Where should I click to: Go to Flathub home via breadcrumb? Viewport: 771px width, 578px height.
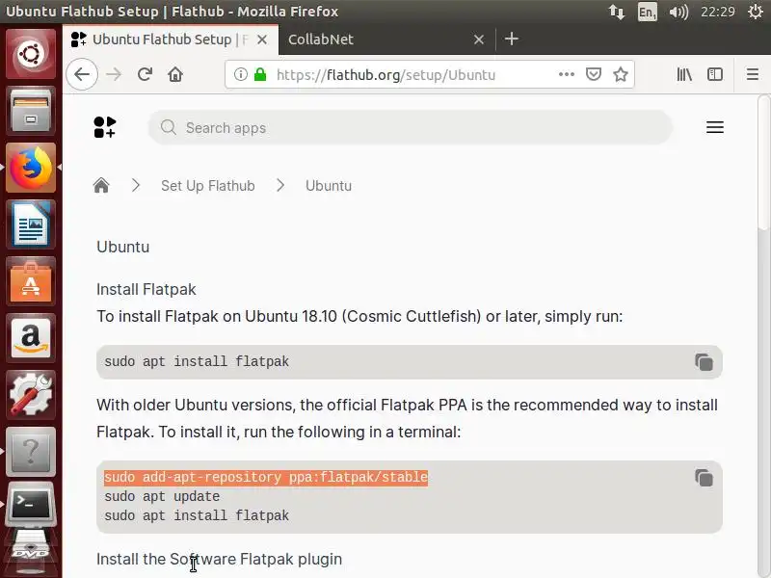101,186
